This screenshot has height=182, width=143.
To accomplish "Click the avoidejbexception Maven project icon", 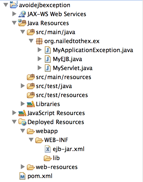I will pos(14,5).
